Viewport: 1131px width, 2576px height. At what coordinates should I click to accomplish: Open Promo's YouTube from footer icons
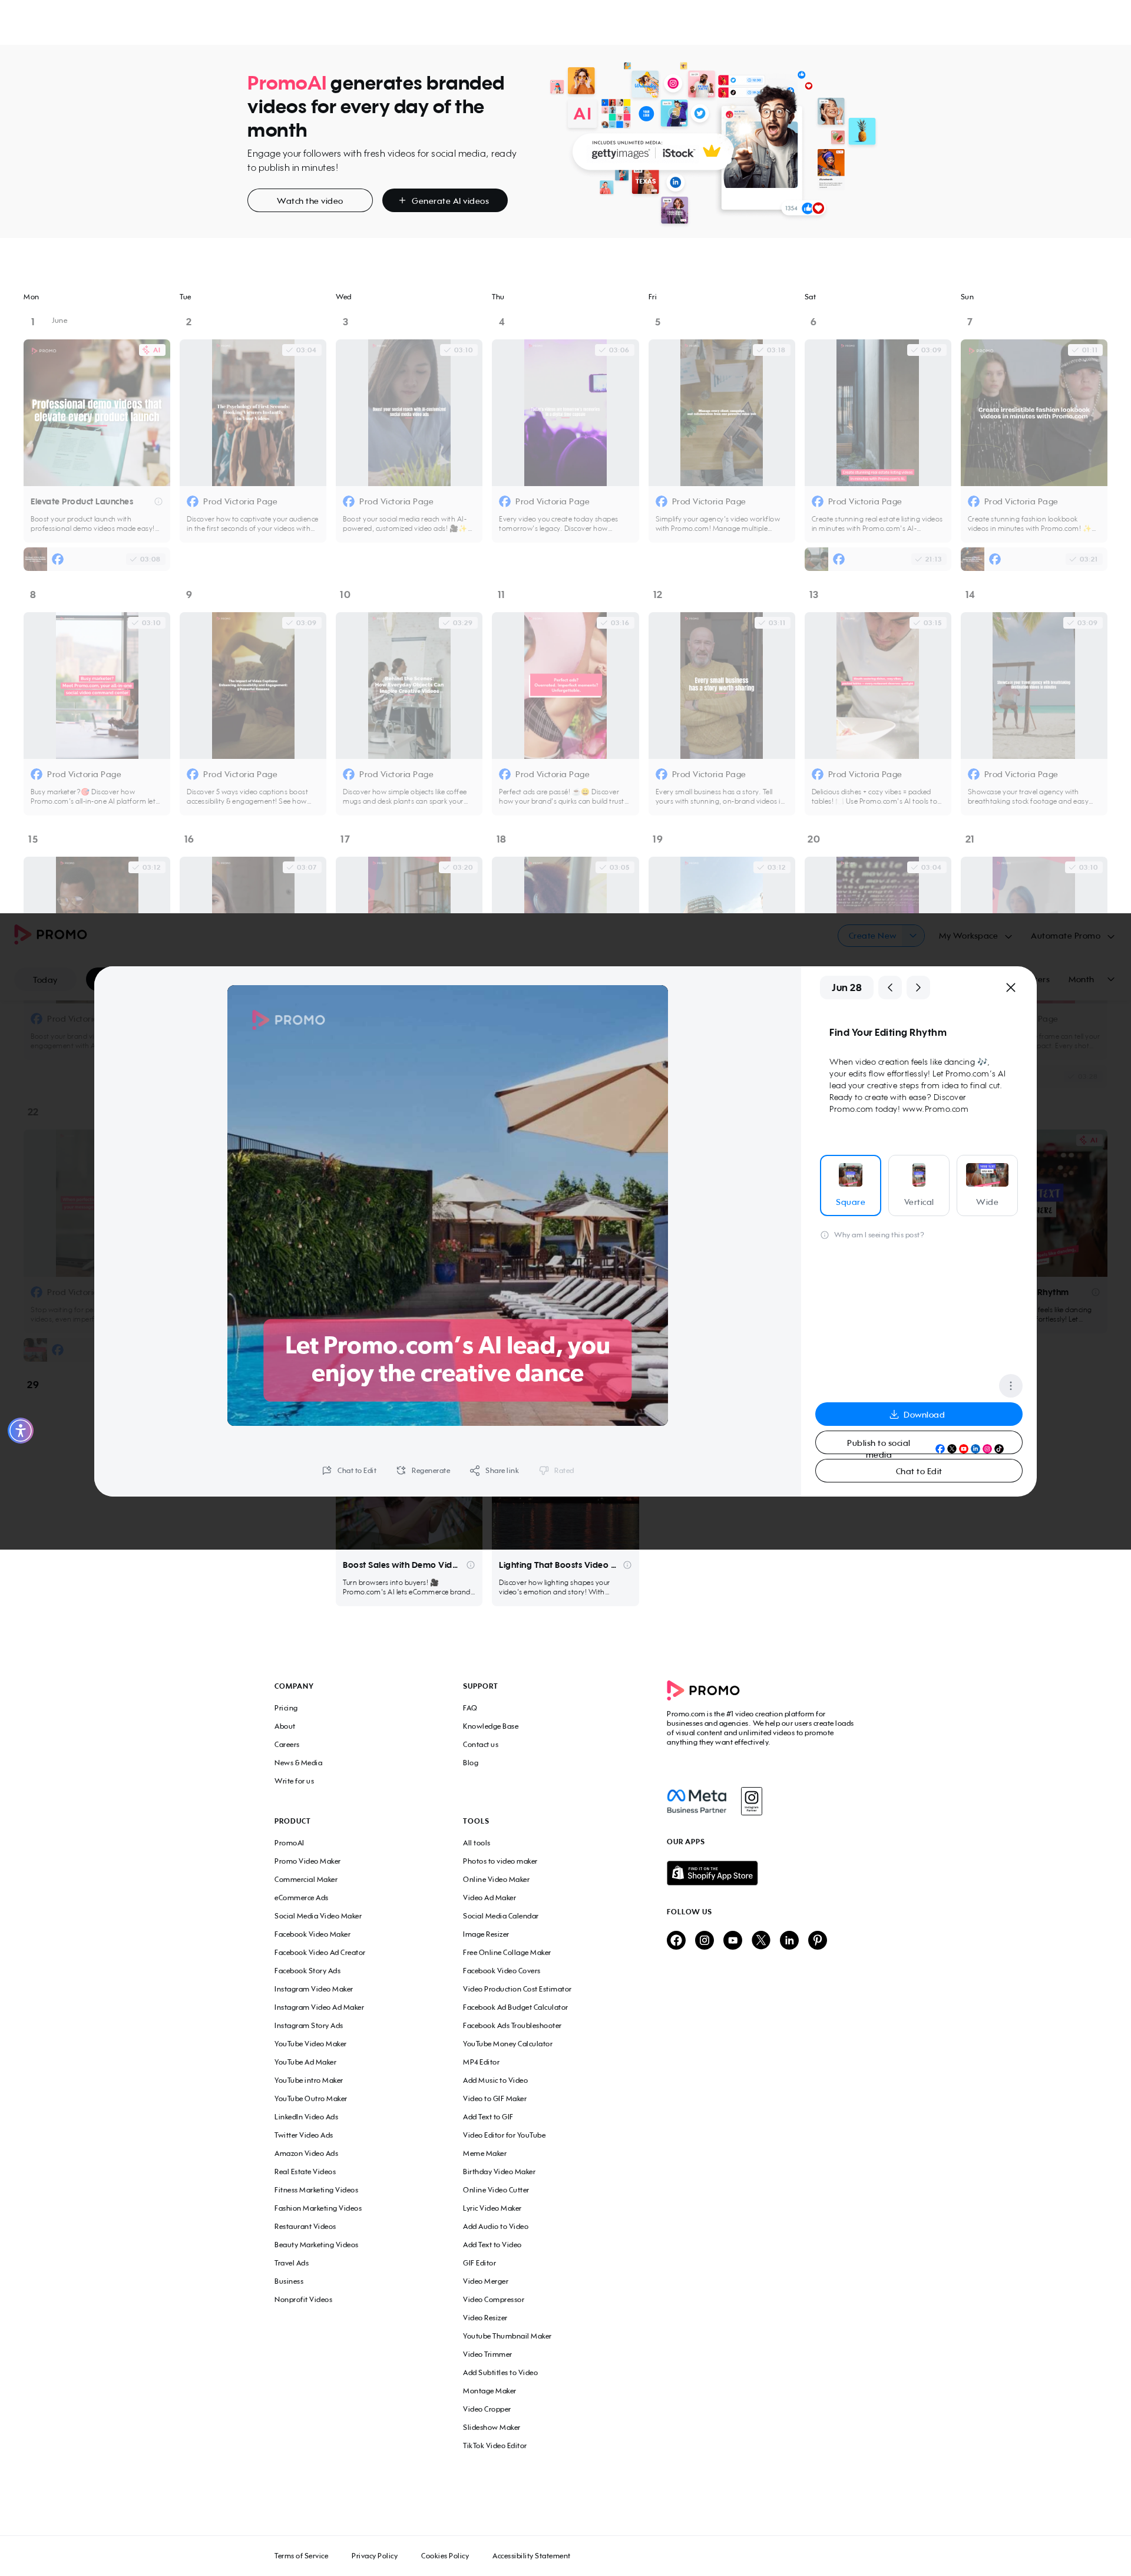point(733,1940)
